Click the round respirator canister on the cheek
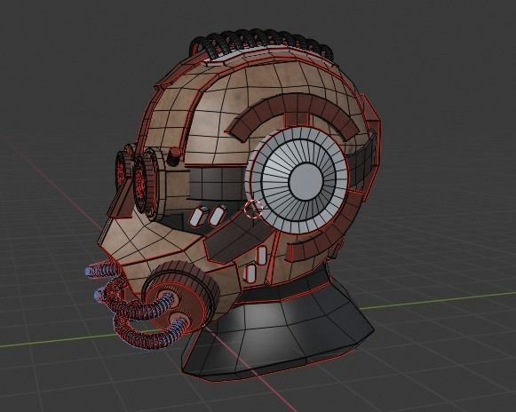 pyautogui.click(x=181, y=297)
